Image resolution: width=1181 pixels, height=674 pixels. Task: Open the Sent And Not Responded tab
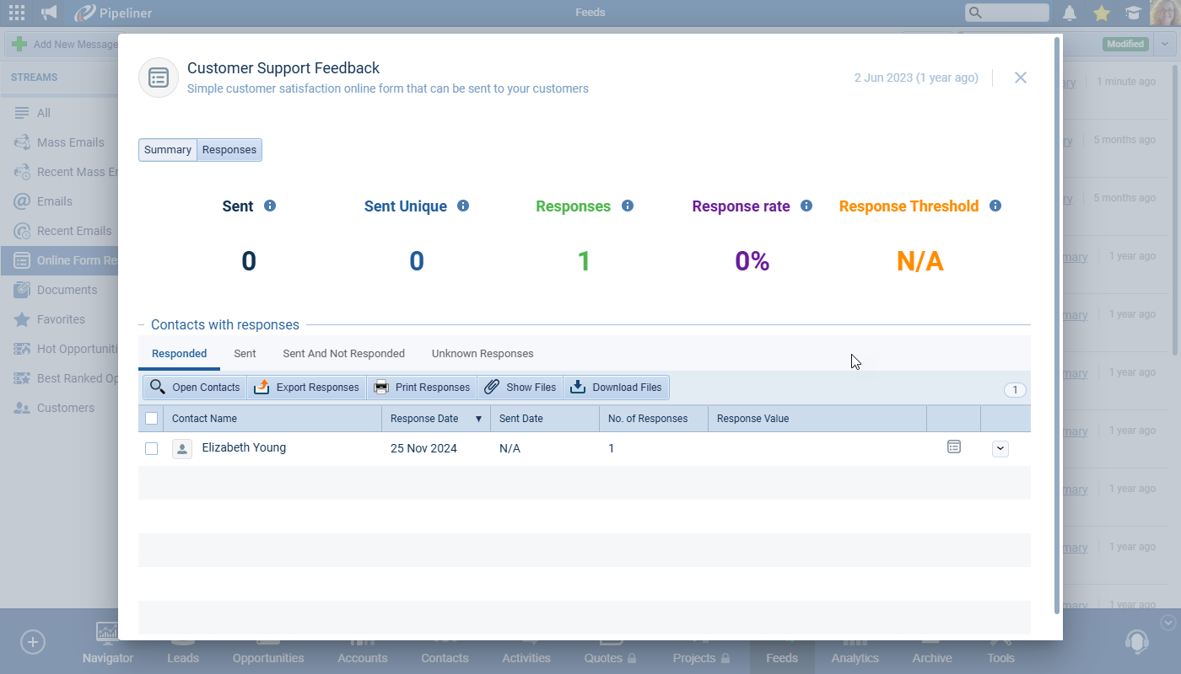[343, 354]
